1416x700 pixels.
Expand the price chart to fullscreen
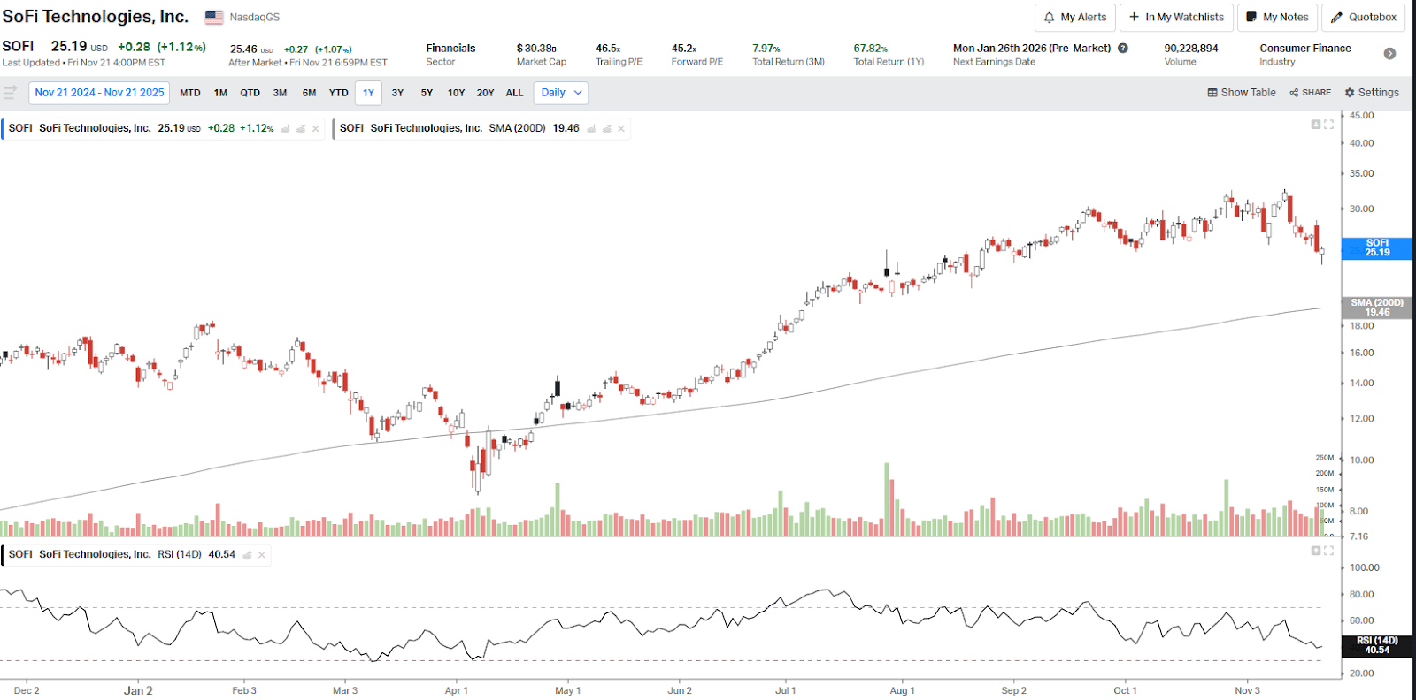[x=1328, y=125]
